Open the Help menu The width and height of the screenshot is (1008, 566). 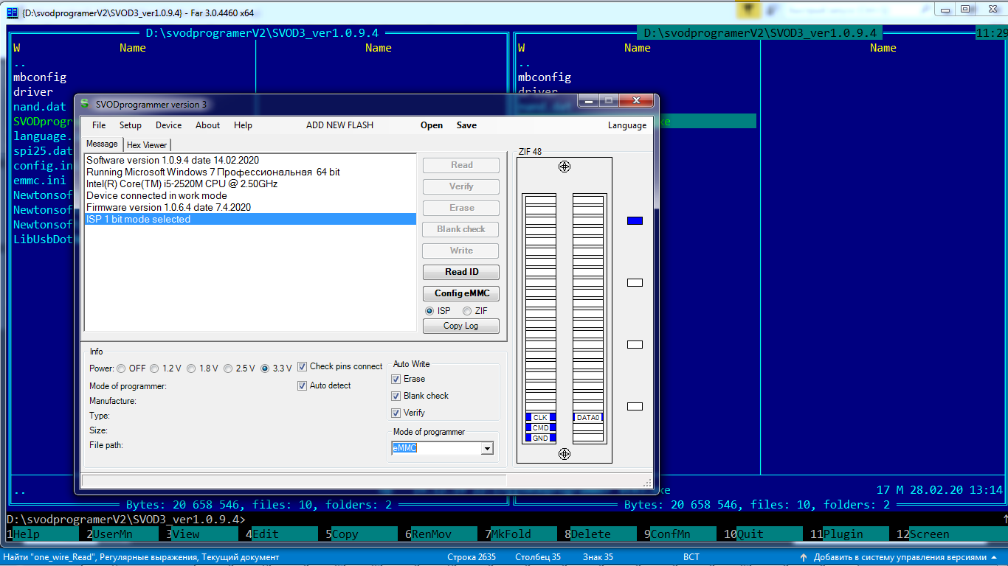pyautogui.click(x=243, y=125)
